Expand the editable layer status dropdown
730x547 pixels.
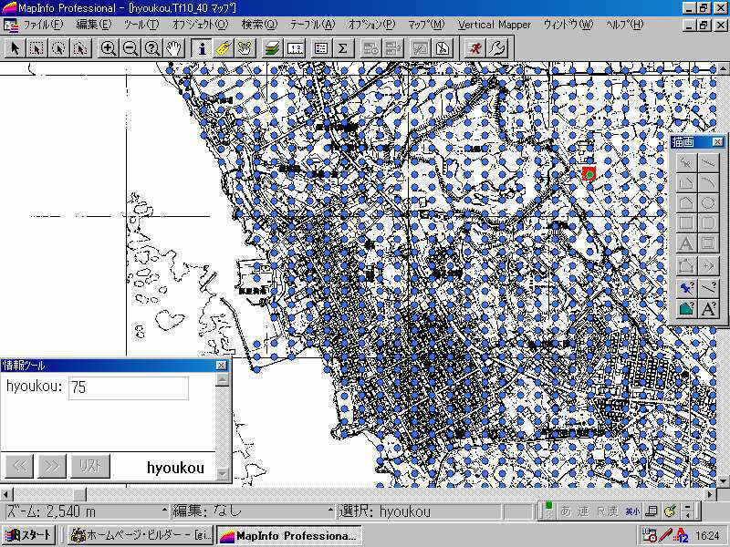coord(329,511)
